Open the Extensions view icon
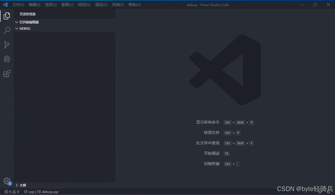The width and height of the screenshot is (335, 195). pos(7,74)
